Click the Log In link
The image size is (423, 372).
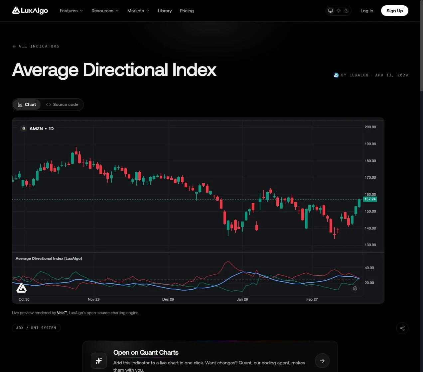coord(367,11)
